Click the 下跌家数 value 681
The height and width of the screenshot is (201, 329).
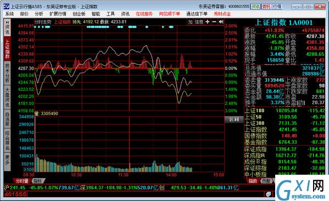coord(320,91)
